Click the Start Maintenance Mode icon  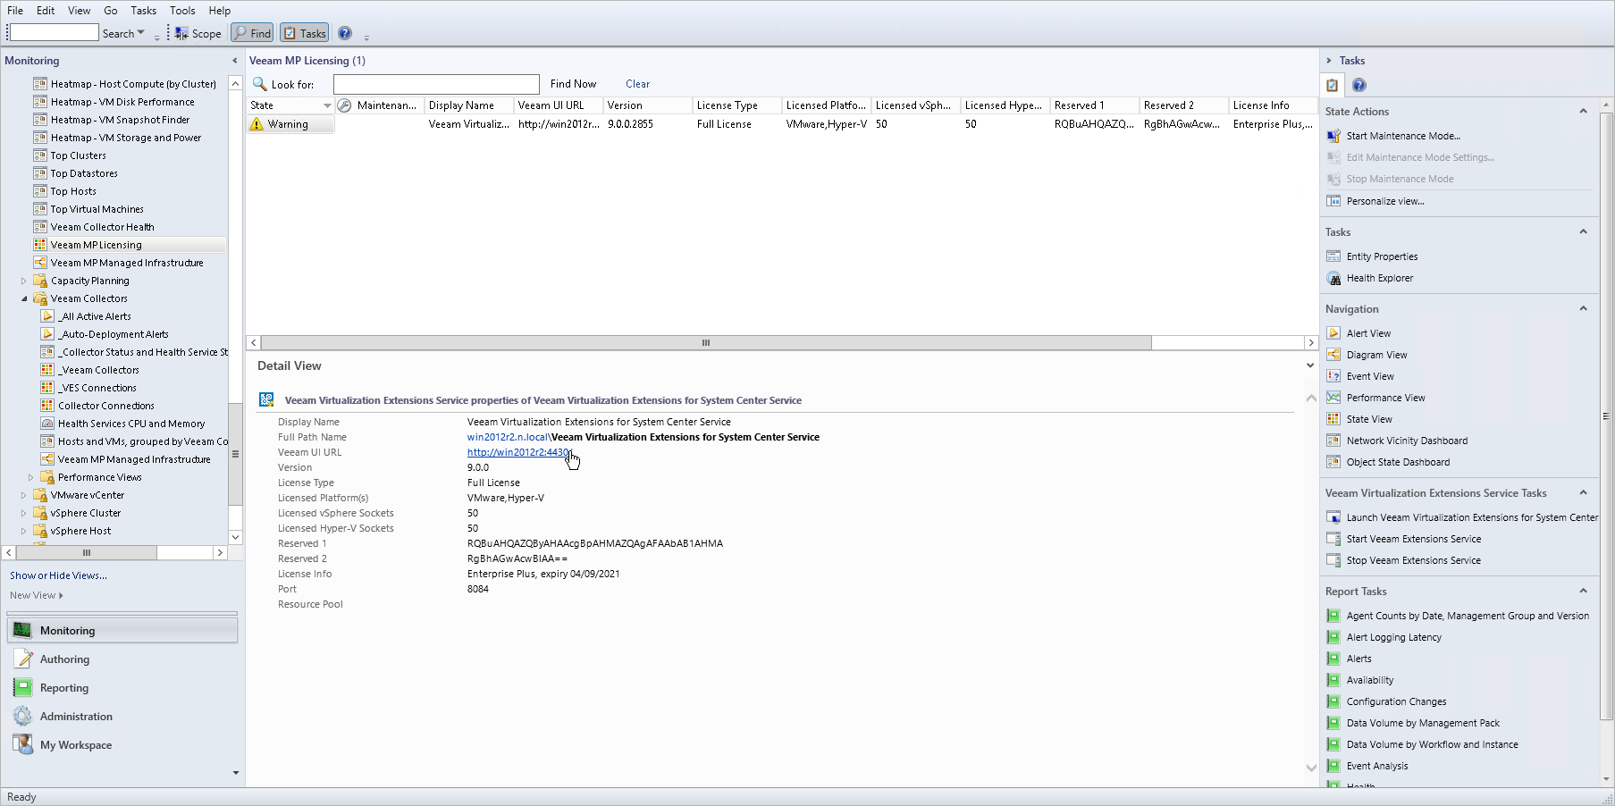(x=1333, y=136)
